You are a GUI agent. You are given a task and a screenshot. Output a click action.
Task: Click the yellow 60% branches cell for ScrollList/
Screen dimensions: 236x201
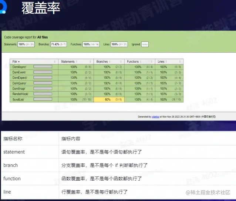(108, 99)
